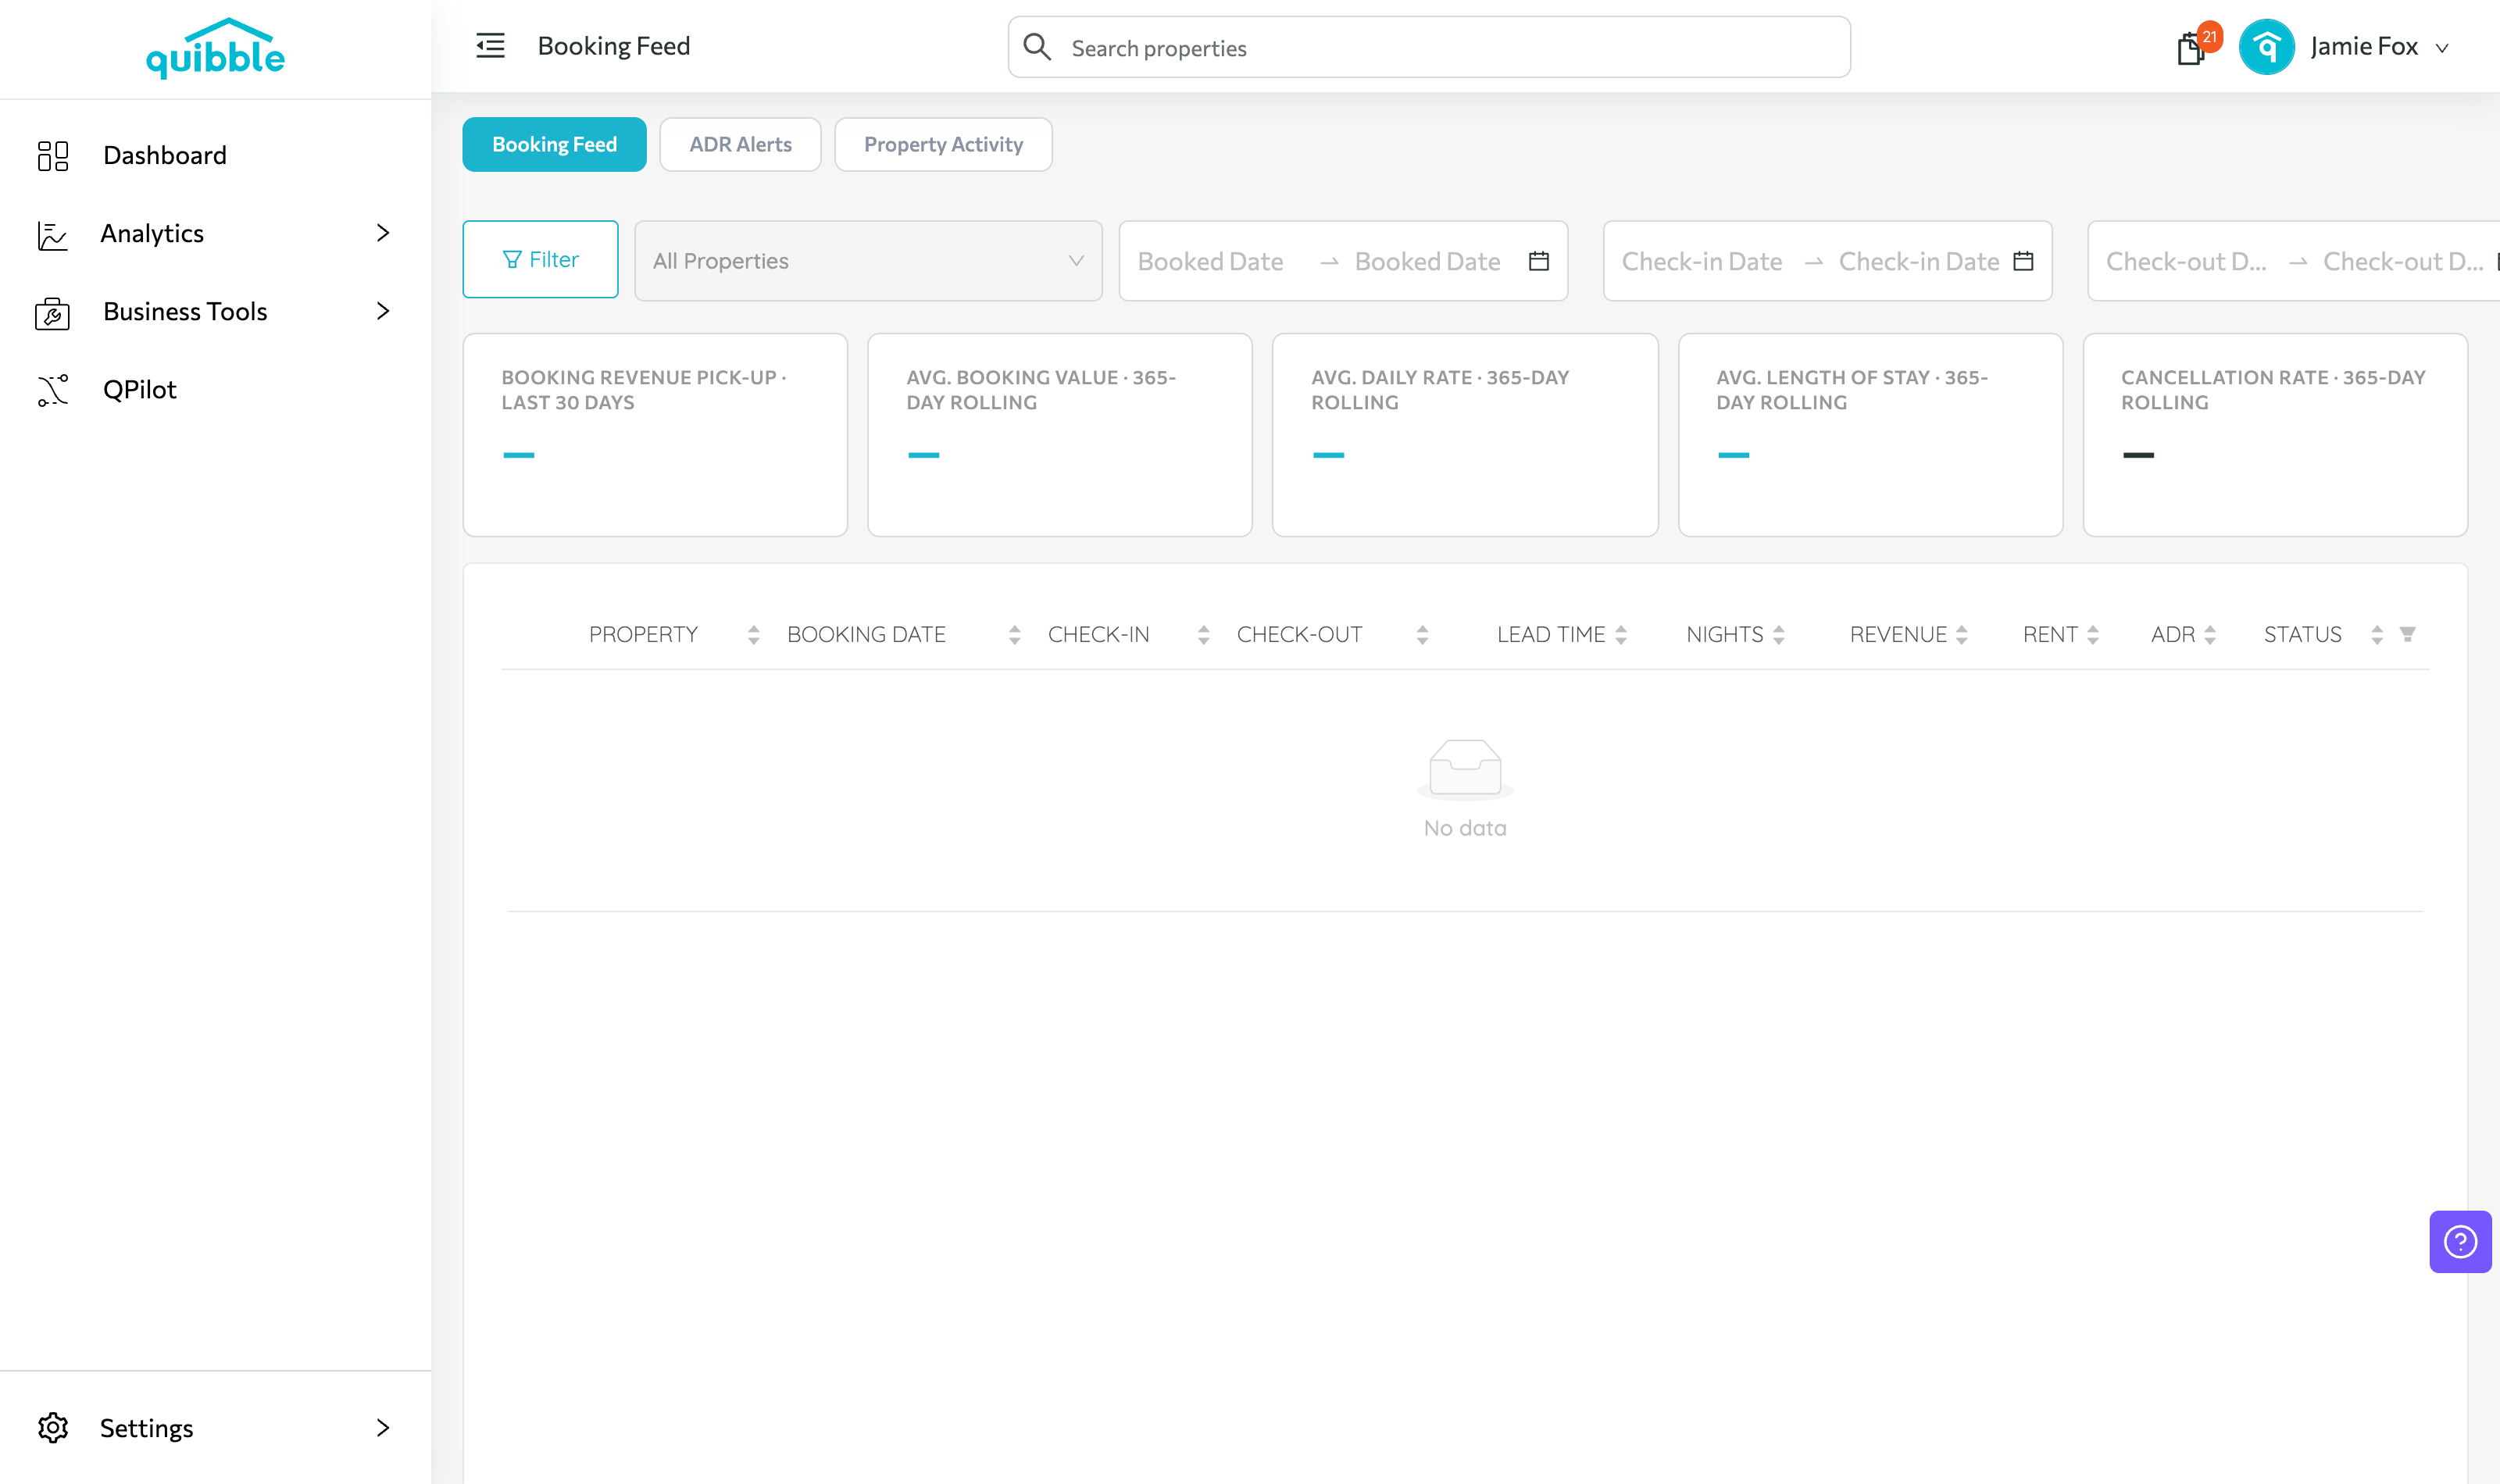Click the Dashboard grid icon
This screenshot has width=2500, height=1484.
[x=53, y=155]
